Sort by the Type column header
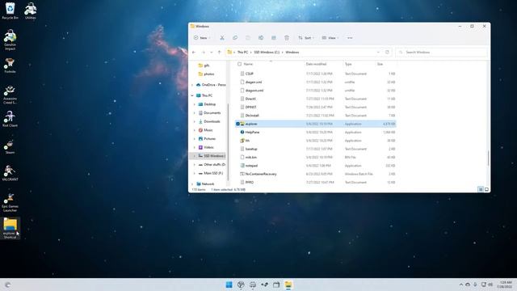The height and width of the screenshot is (291, 517). coord(348,64)
